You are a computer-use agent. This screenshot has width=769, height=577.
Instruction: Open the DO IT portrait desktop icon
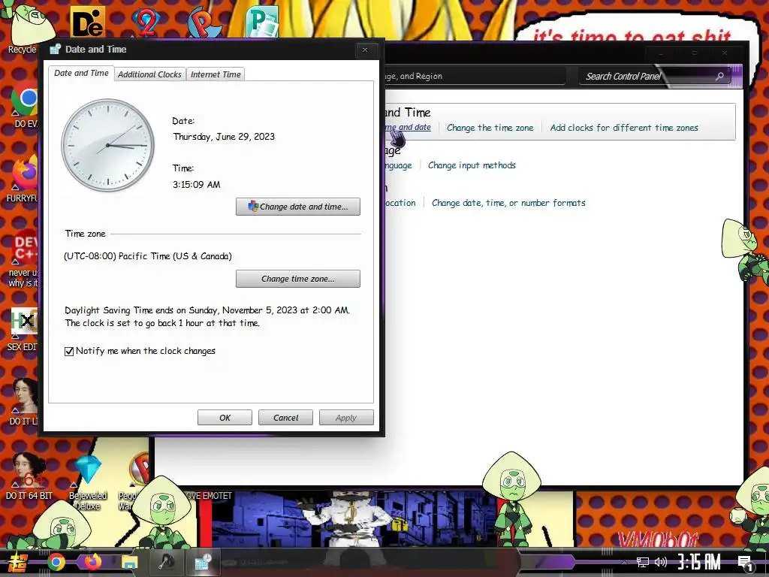[23, 401]
